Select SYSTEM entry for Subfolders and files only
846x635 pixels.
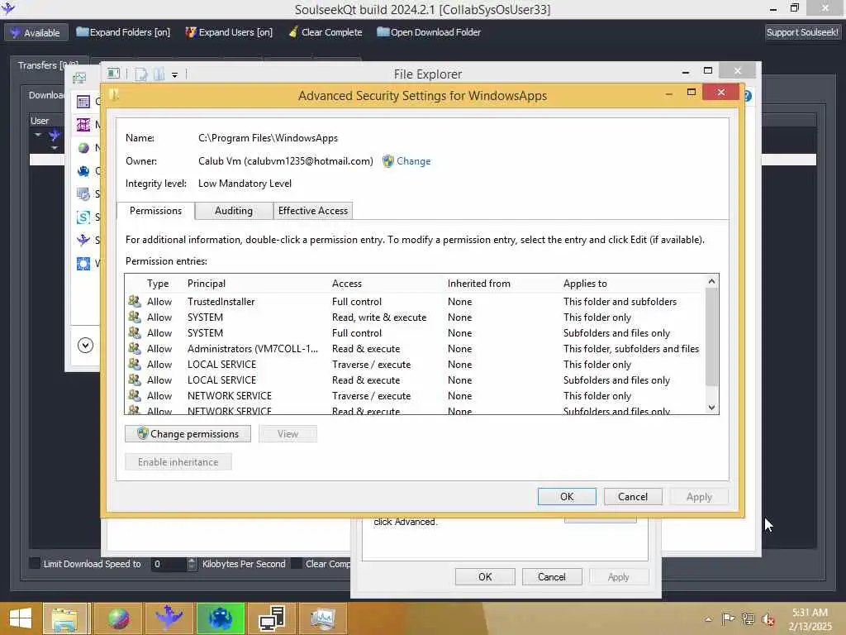point(416,332)
